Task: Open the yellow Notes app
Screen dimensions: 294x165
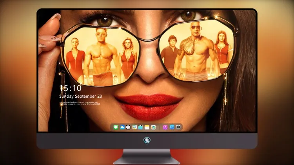Action: point(147,127)
